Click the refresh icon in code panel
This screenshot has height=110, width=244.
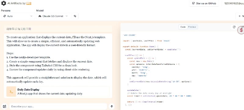(x=234, y=27)
